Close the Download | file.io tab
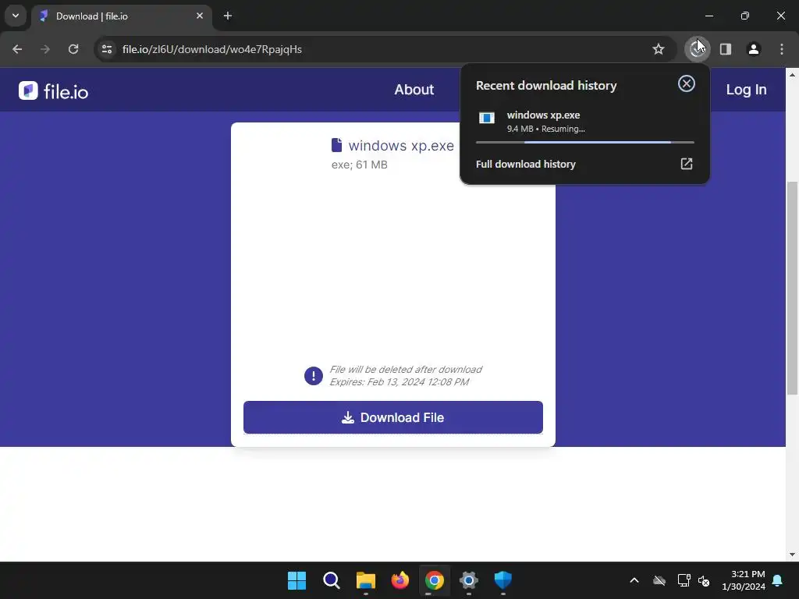 [200, 16]
